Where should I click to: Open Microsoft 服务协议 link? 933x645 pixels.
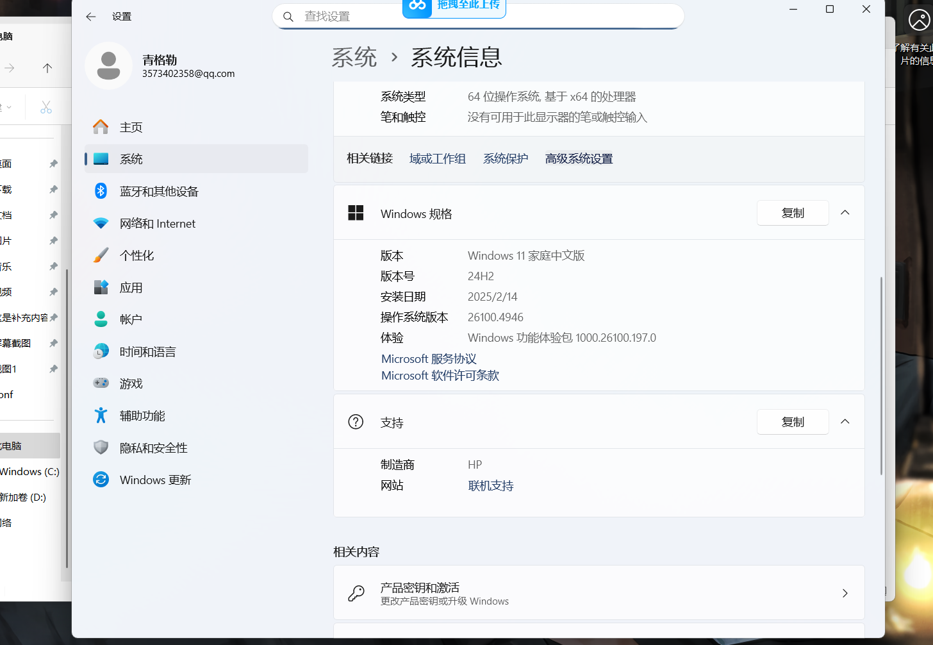pos(429,359)
